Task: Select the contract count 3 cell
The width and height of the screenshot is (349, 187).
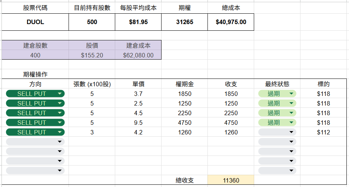Action: coord(92,132)
